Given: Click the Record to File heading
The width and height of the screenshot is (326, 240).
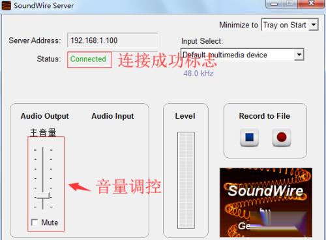Looking at the screenshot, I should tap(265, 116).
